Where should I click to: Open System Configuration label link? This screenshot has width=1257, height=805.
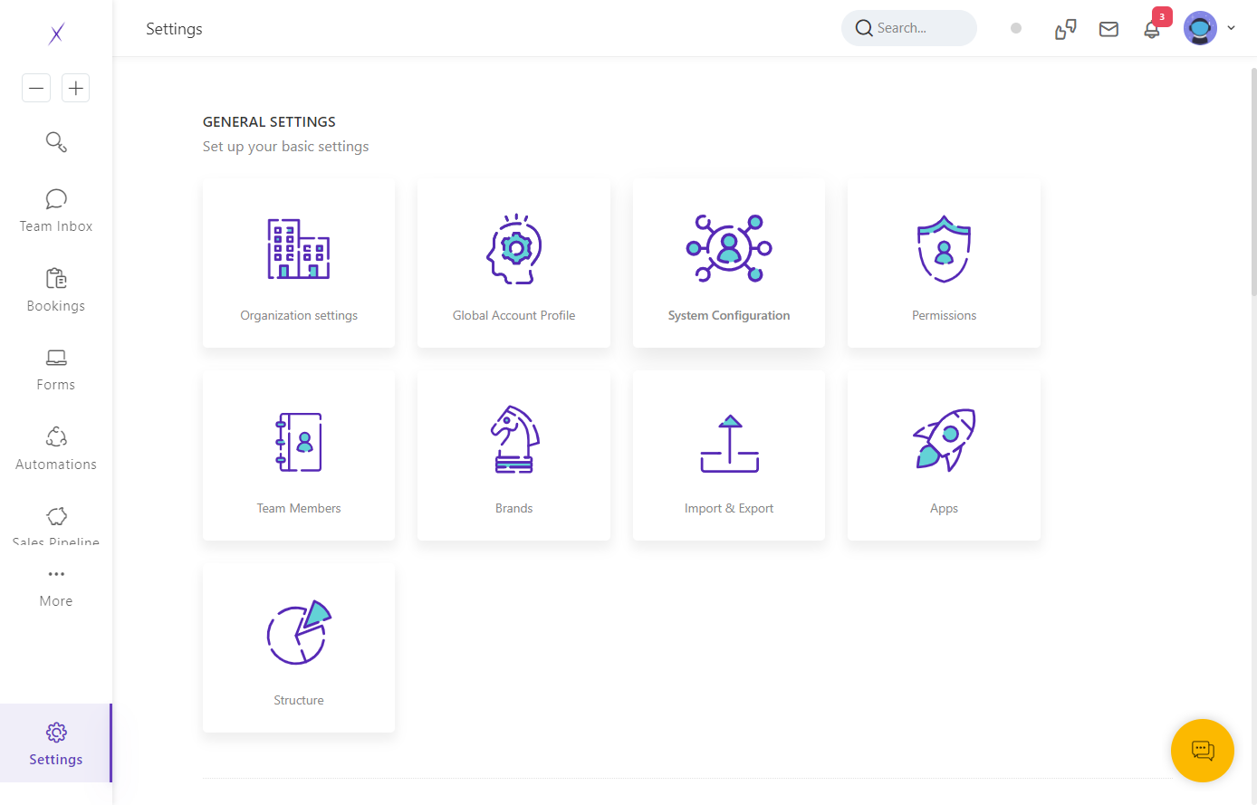pos(729,315)
